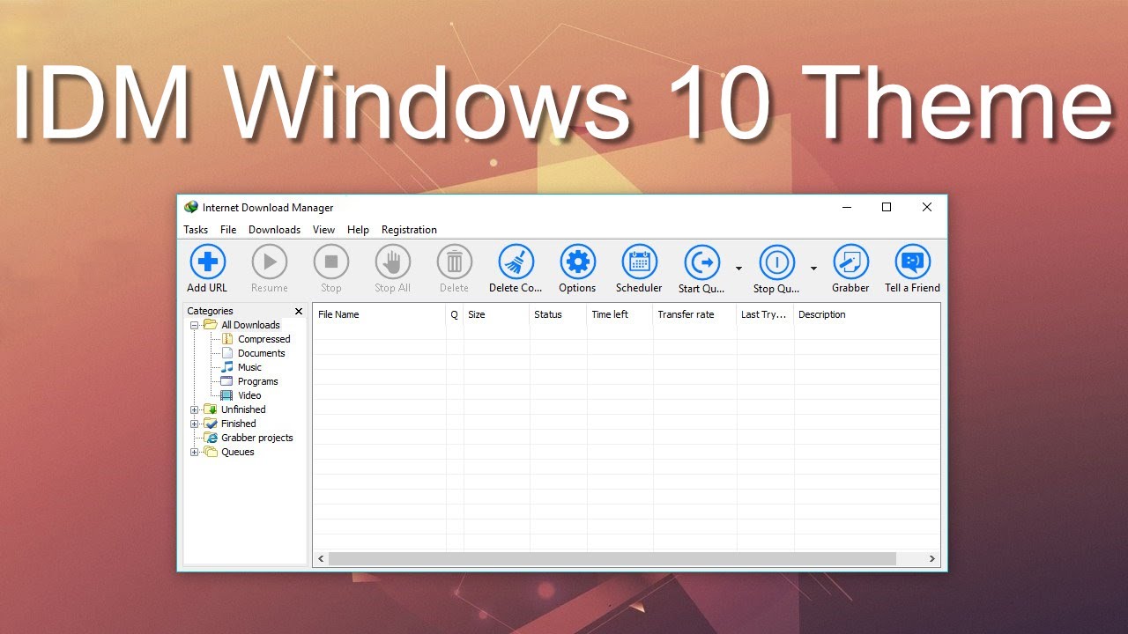Select Queues label in category tree
The height and width of the screenshot is (634, 1128).
(238, 452)
